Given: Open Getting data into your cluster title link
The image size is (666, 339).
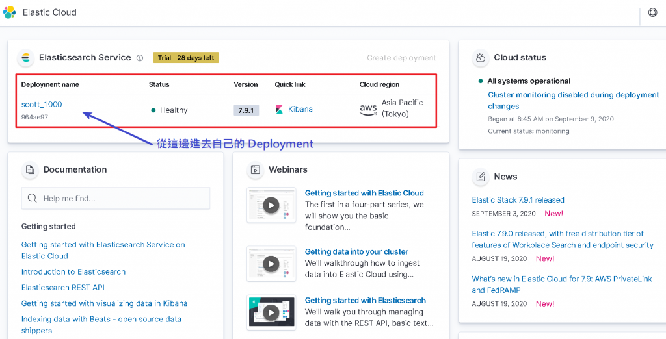Looking at the screenshot, I should click(x=357, y=251).
